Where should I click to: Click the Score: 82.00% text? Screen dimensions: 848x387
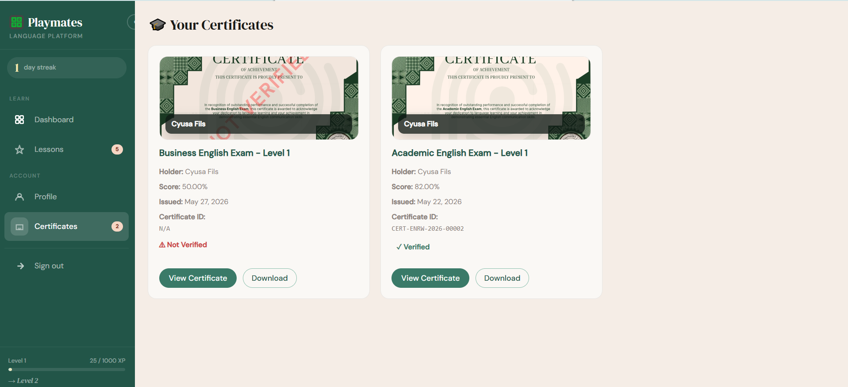(x=415, y=187)
